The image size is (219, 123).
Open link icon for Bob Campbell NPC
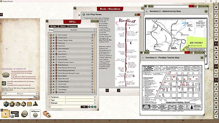tap(93, 35)
